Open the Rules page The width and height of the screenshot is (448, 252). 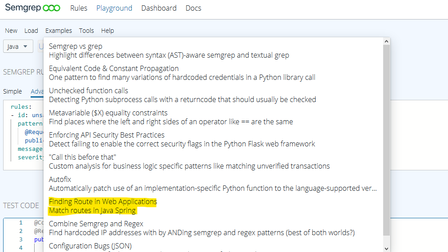click(x=79, y=8)
